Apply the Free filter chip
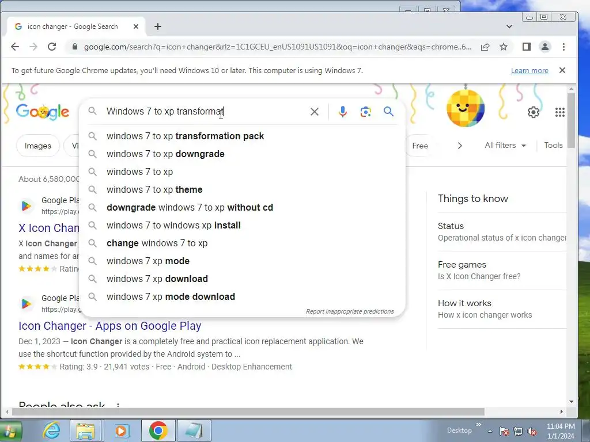The height and width of the screenshot is (442, 590). click(419, 146)
